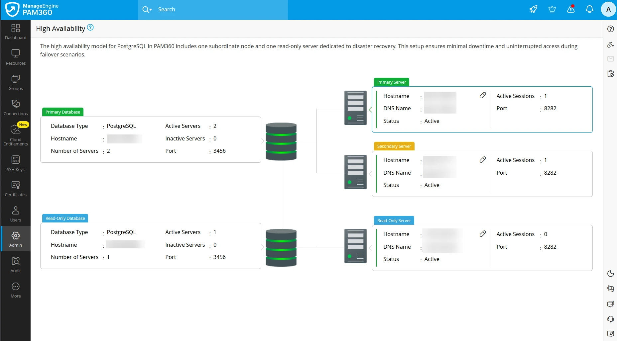The width and height of the screenshot is (617, 341).
Task: Click the profile avatar A
Action: coord(608,9)
